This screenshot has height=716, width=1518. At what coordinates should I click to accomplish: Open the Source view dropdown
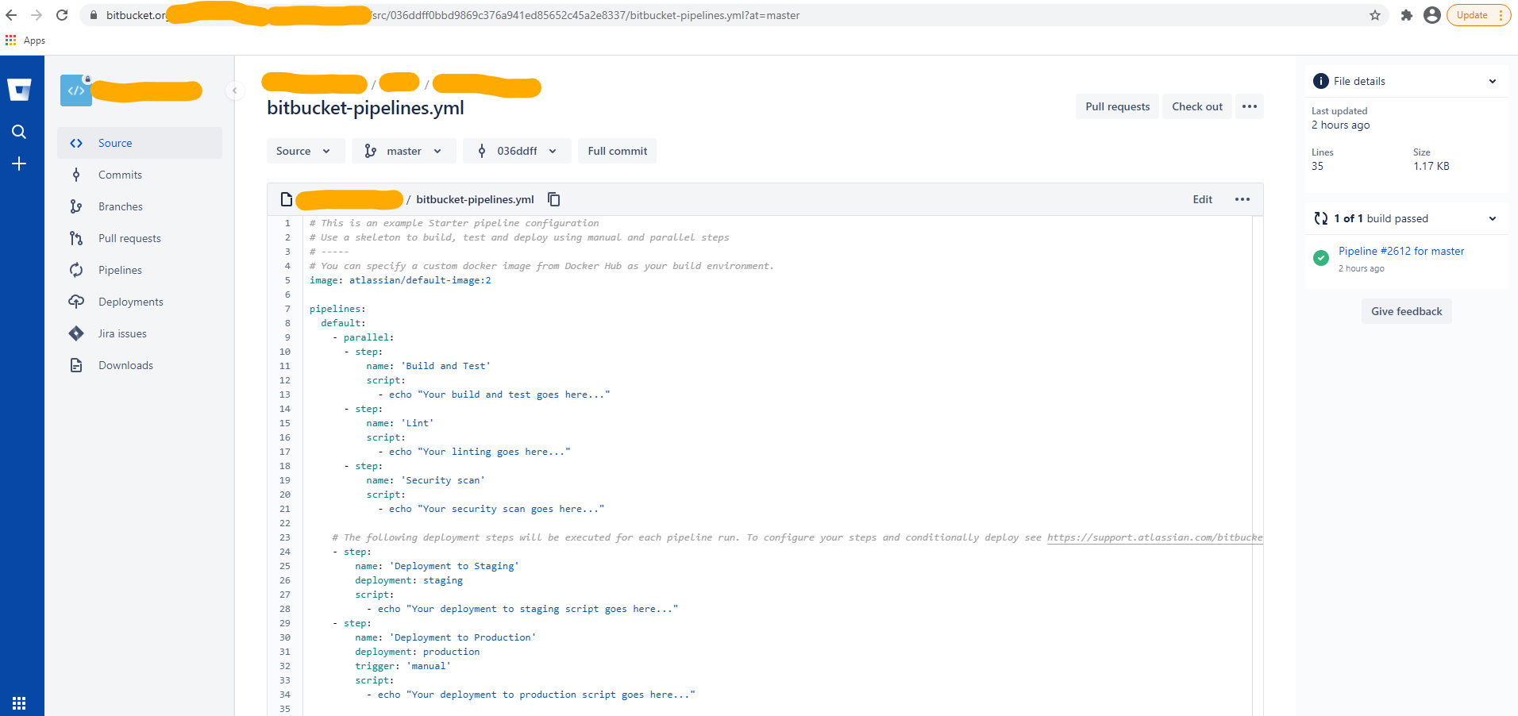(x=306, y=151)
